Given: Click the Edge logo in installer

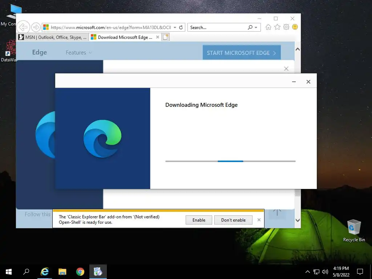Looking at the screenshot, I should point(102,139).
